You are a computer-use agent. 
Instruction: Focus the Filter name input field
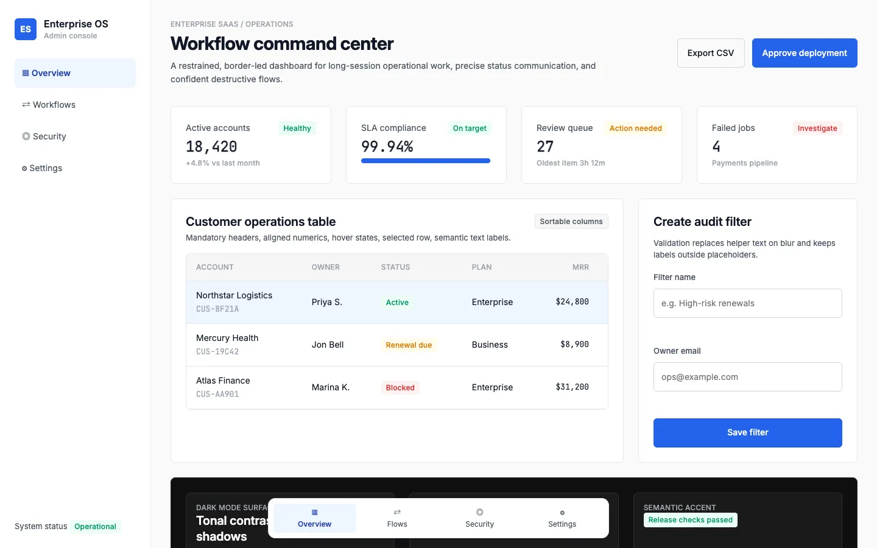(x=748, y=303)
